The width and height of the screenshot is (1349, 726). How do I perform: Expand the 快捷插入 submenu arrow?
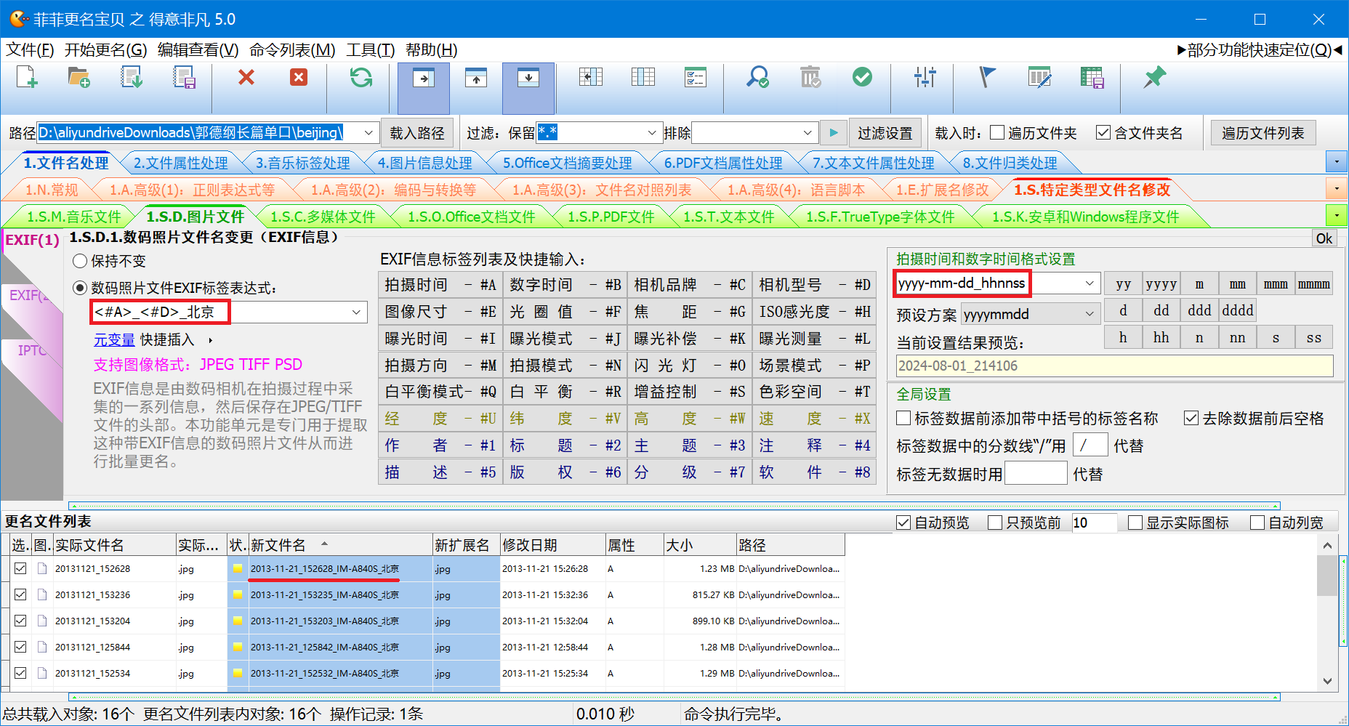(211, 340)
